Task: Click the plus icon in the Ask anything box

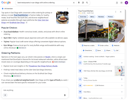Action: point(5,95)
